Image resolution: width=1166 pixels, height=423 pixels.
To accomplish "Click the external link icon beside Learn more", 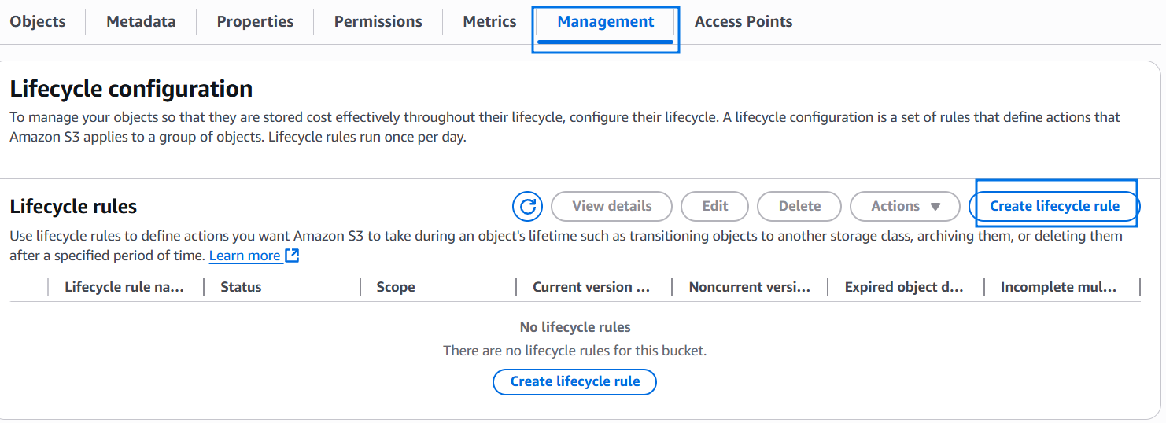I will [x=292, y=256].
